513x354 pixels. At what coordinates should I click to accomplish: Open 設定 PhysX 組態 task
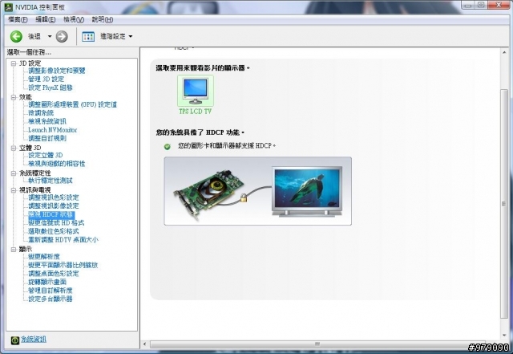tap(50, 87)
